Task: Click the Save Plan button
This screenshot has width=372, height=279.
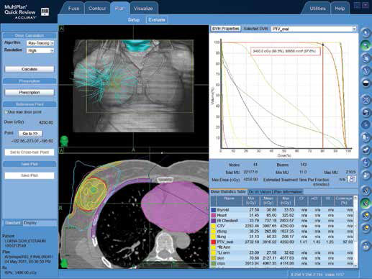Action: point(30,175)
